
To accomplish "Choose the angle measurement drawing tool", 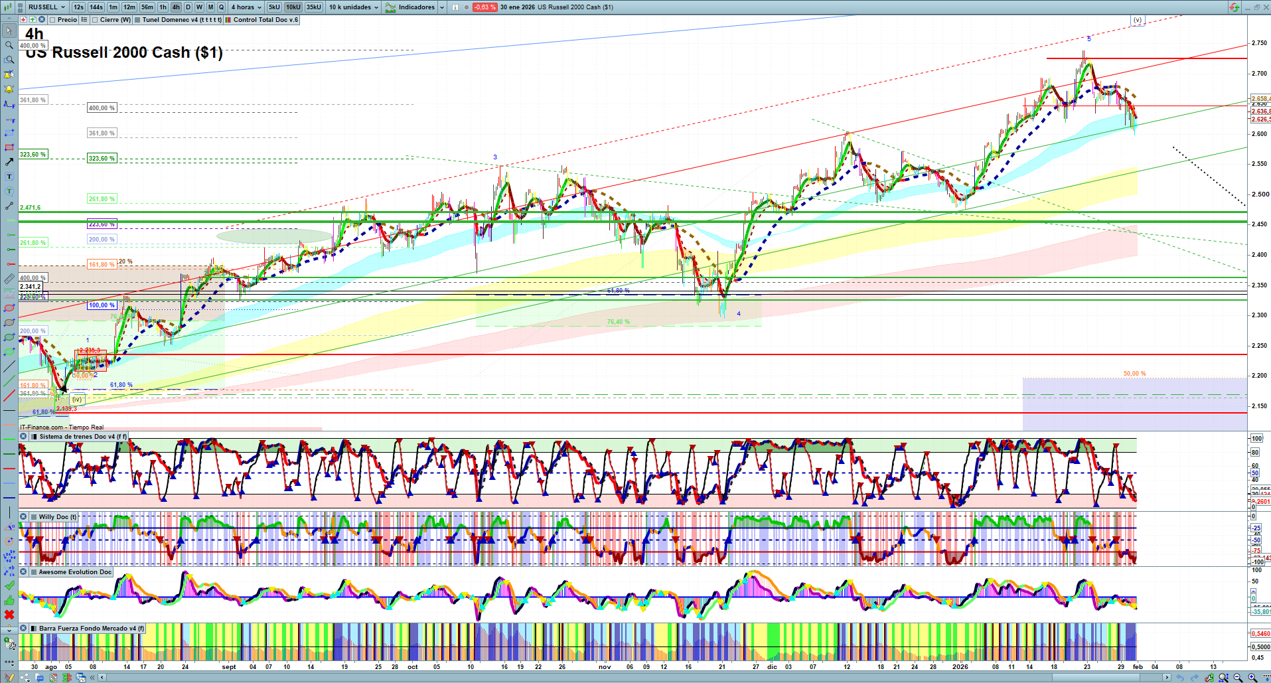I will point(9,527).
